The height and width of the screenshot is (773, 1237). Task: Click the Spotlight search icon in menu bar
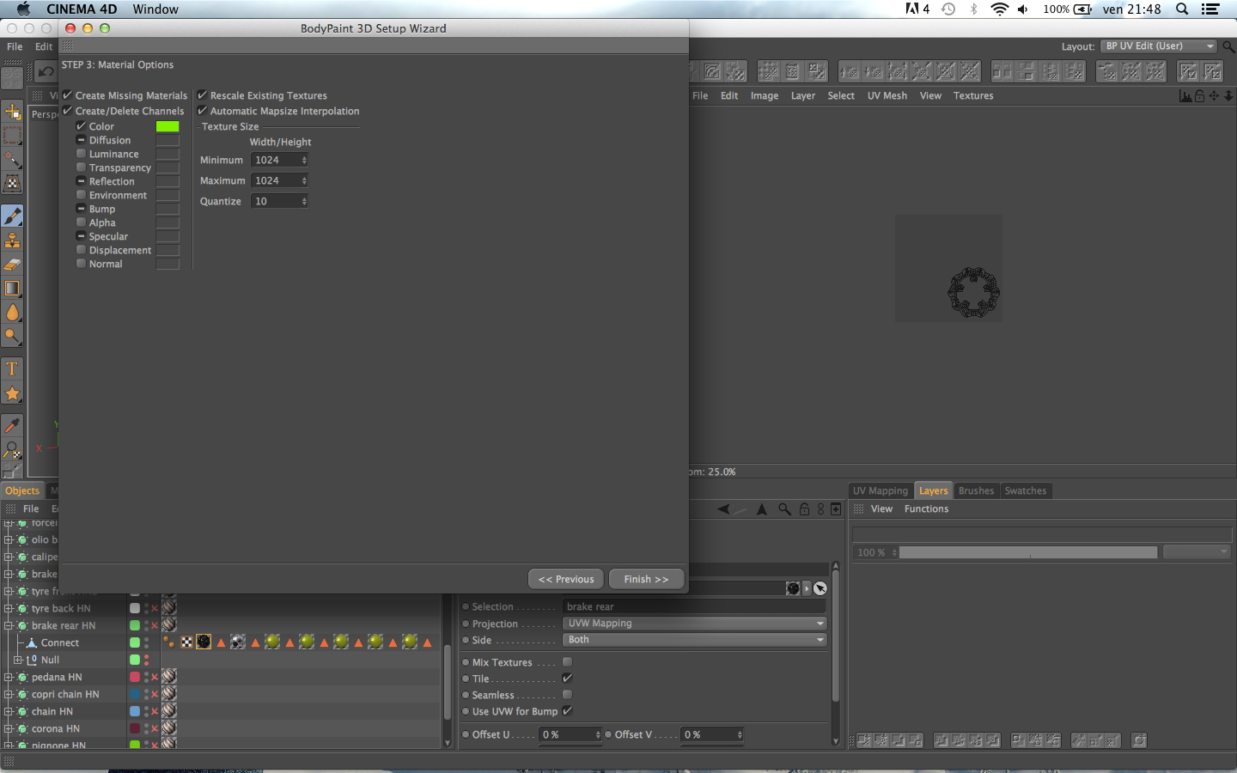tap(1182, 9)
